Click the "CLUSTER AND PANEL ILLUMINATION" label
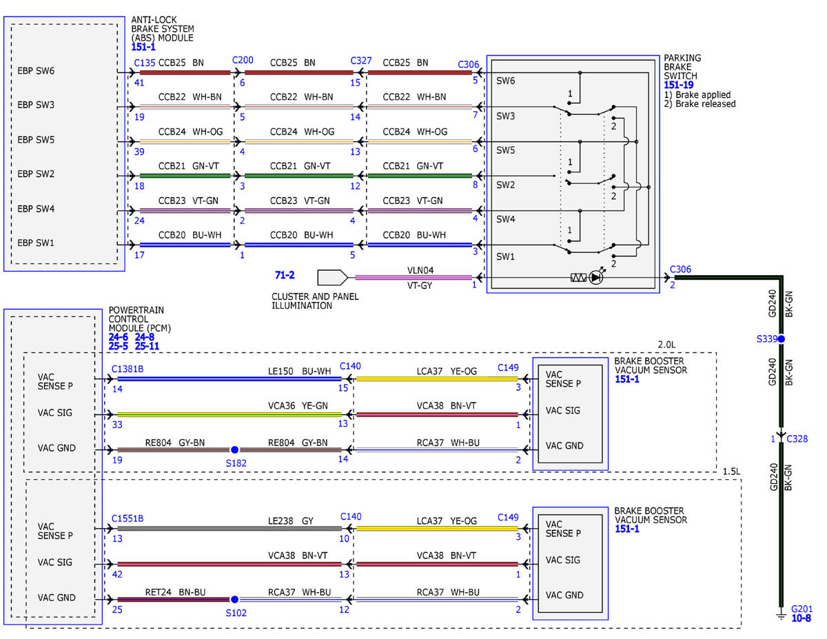 [x=316, y=301]
